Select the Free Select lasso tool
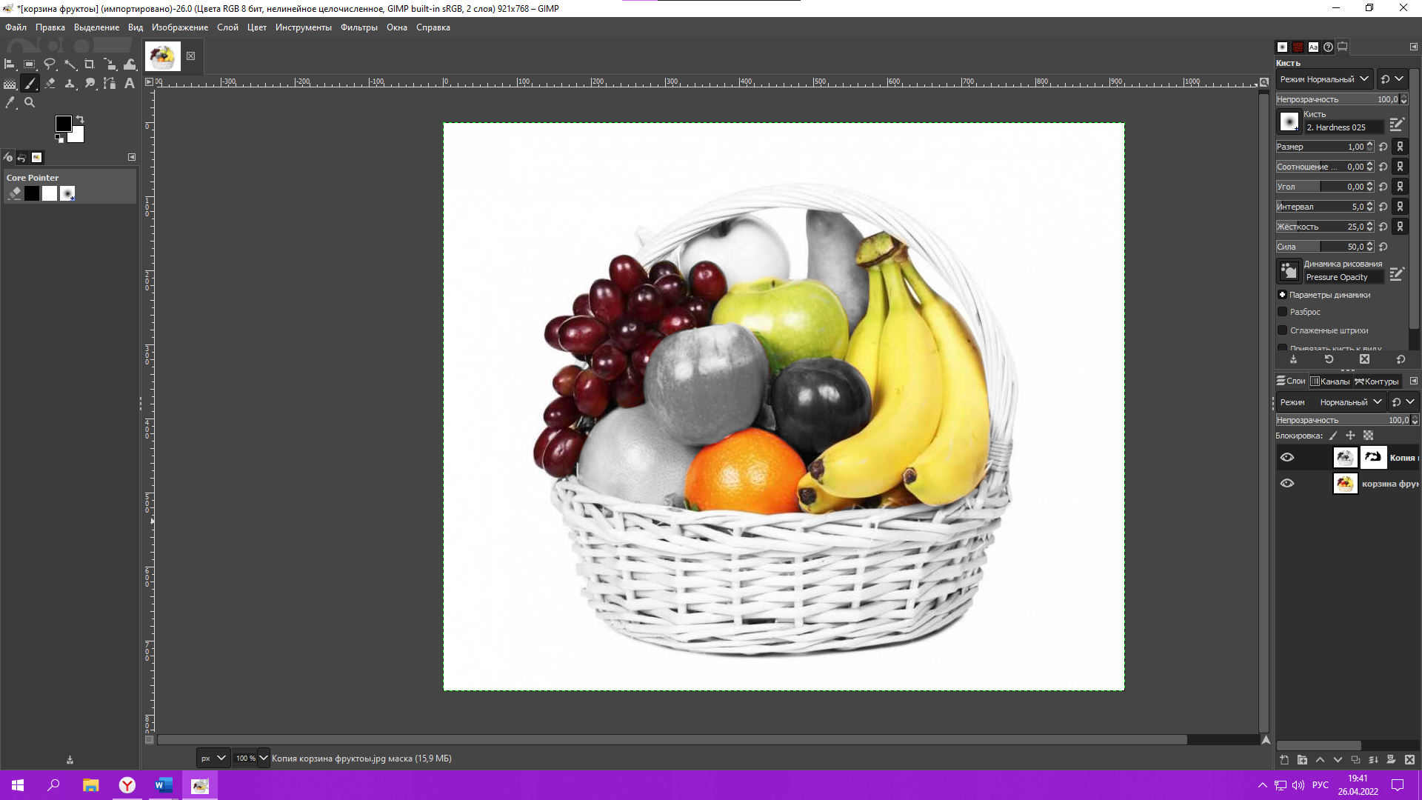This screenshot has width=1422, height=800. click(x=50, y=64)
